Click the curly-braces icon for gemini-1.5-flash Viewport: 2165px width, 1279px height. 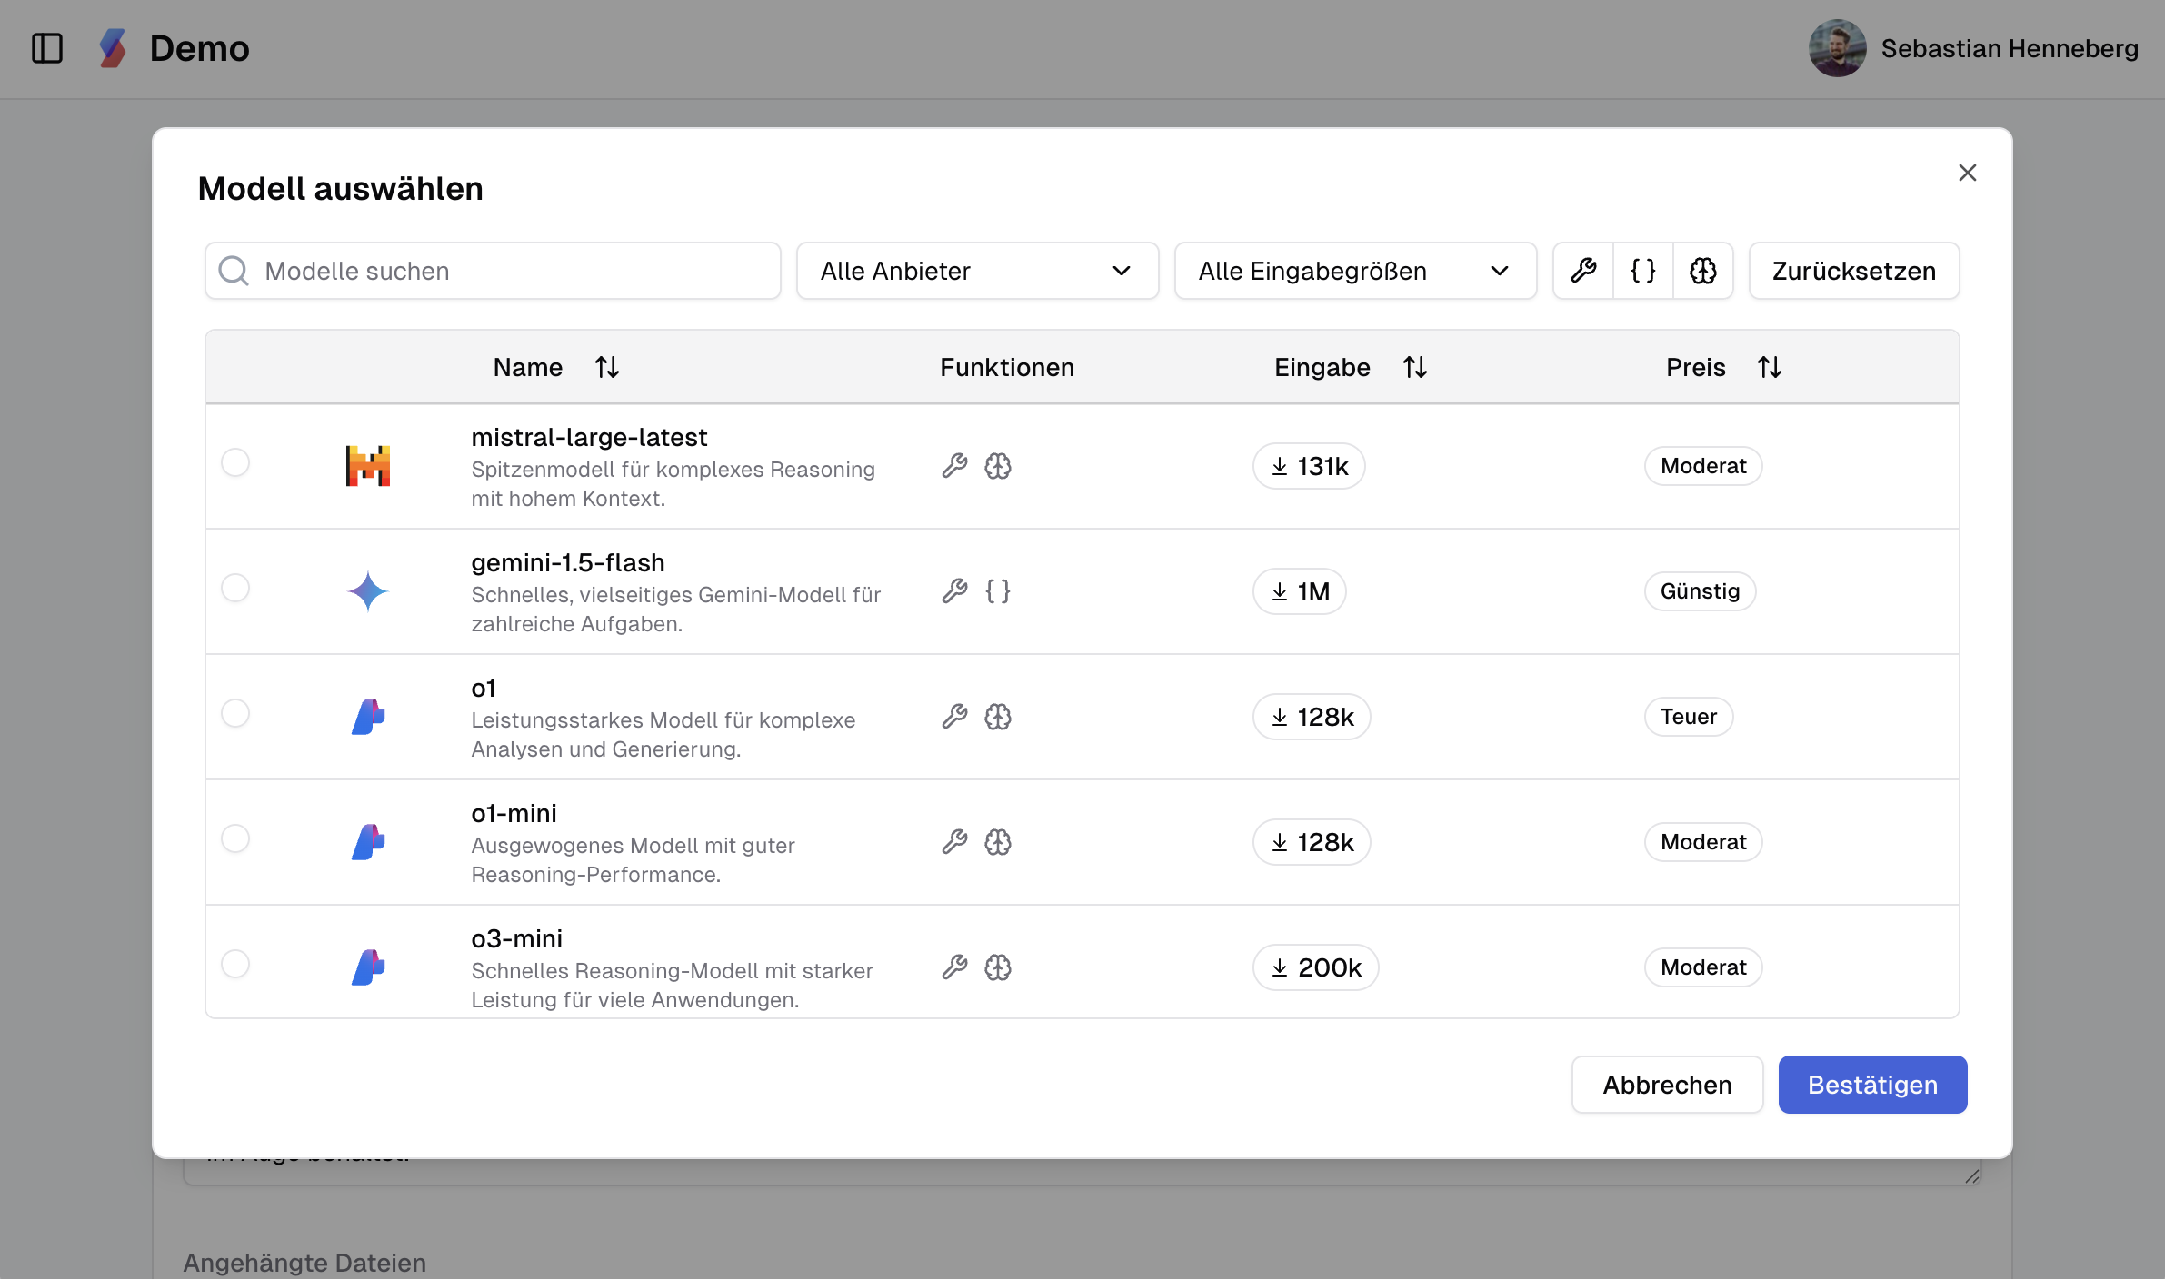pos(997,591)
